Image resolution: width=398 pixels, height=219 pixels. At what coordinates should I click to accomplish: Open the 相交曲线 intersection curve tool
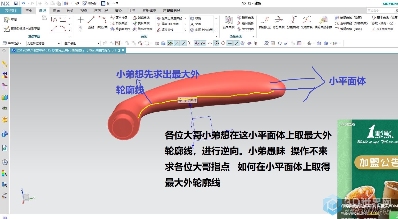click(246, 29)
